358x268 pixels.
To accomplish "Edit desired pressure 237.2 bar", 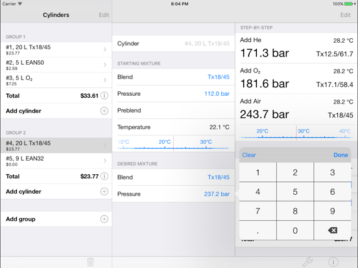I will tap(217, 194).
